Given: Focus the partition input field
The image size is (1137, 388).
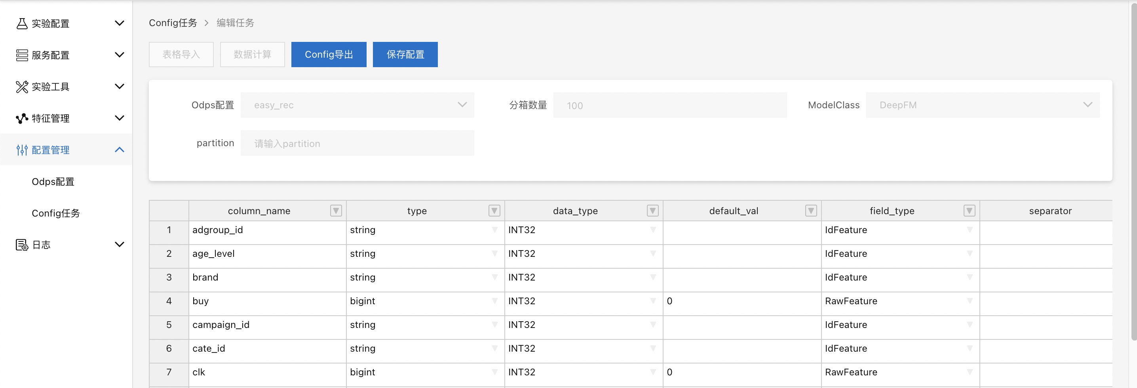Looking at the screenshot, I should coord(357,143).
